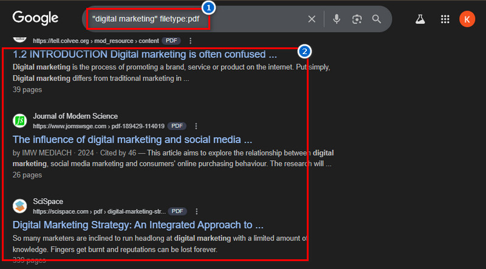The height and width of the screenshot is (269, 486).
Task: Open the account profile avatar
Action: [467, 19]
